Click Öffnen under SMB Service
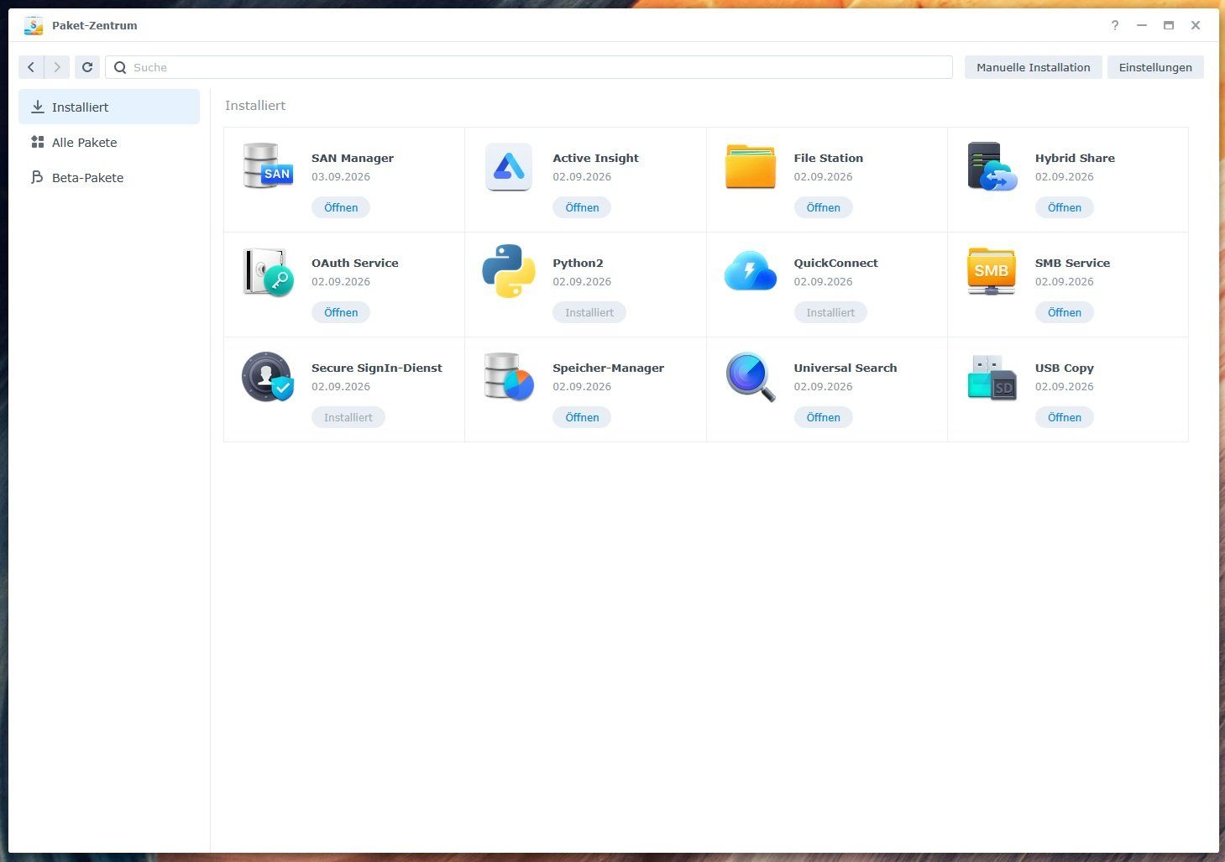Image resolution: width=1225 pixels, height=862 pixels. tap(1064, 312)
